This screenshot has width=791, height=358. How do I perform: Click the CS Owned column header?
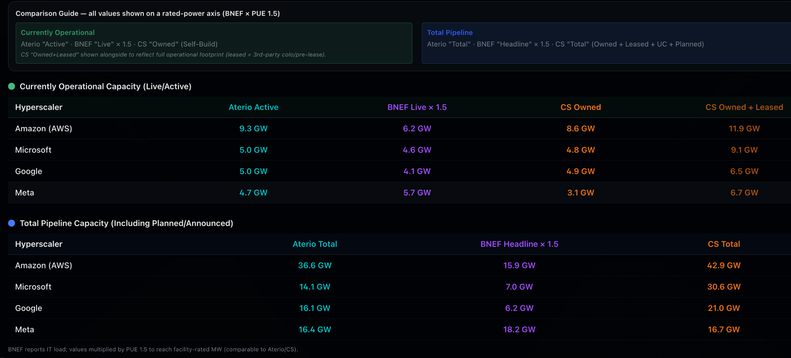[x=580, y=107]
